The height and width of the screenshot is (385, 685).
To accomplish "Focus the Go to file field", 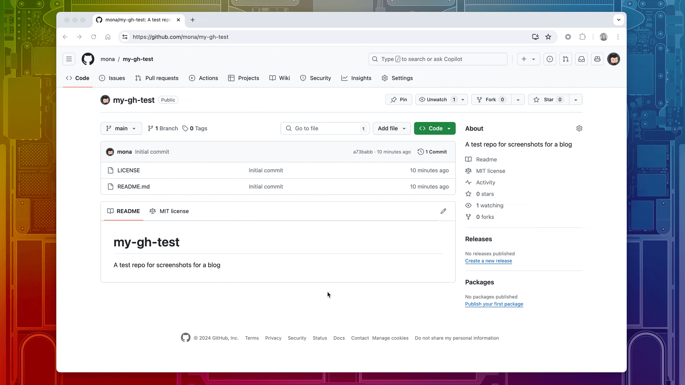I will [x=325, y=128].
